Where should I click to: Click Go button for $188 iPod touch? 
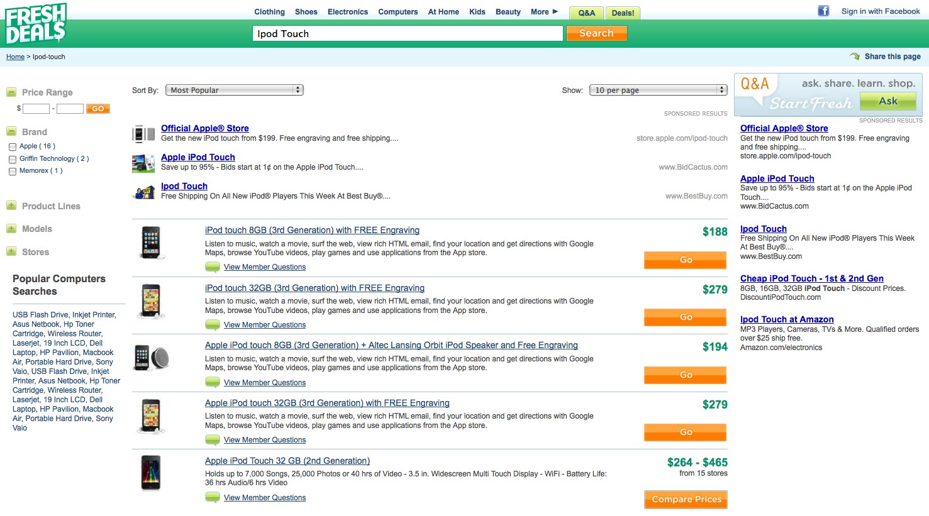tap(686, 260)
